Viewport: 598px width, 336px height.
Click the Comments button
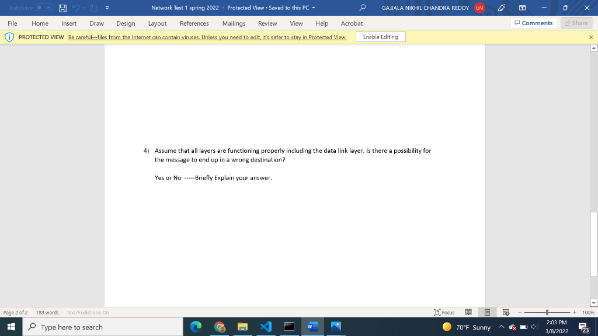click(534, 23)
